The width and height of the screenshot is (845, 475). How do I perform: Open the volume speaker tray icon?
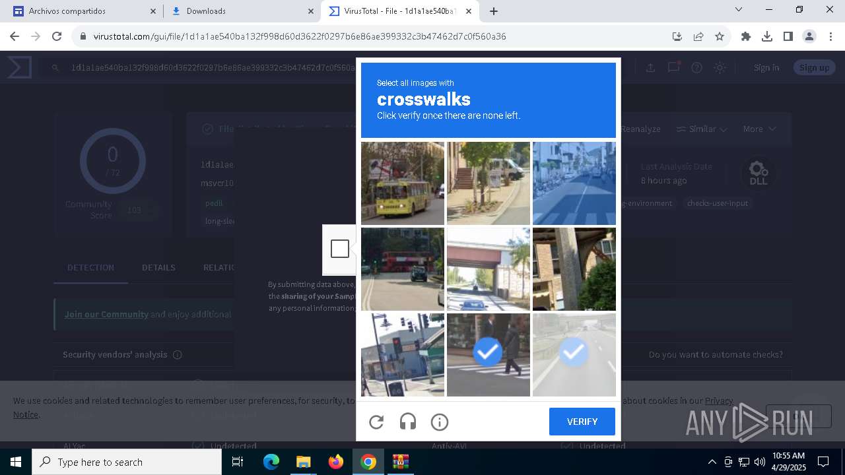pos(760,462)
